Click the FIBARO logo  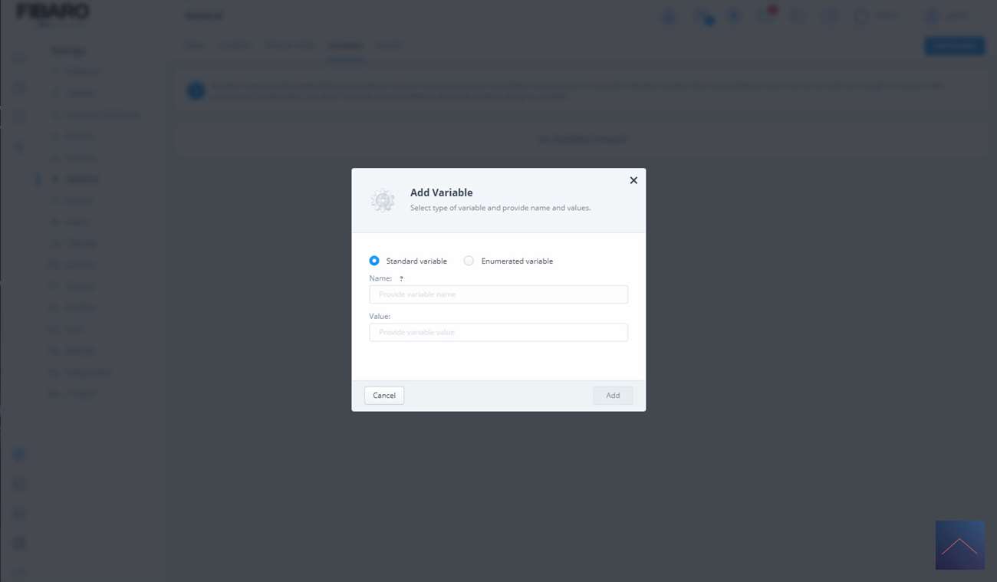coord(53,12)
